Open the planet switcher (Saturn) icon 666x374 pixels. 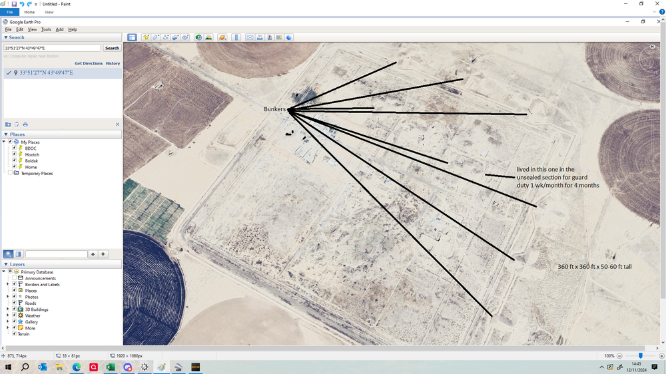point(222,37)
